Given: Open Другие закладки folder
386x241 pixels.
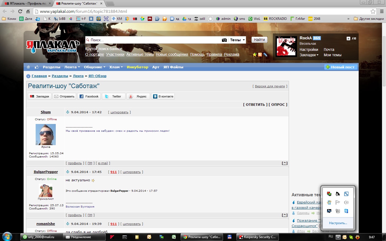Looking at the screenshot, I should (x=369, y=19).
